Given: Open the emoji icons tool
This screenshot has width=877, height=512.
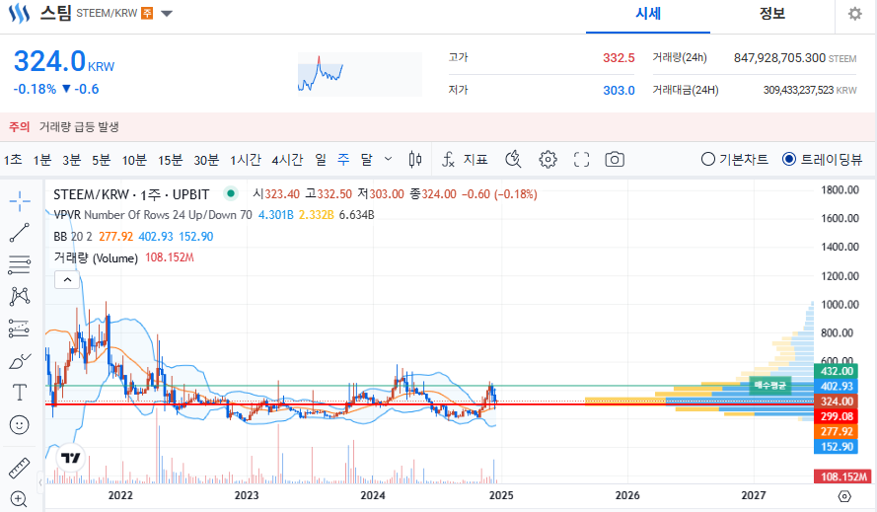Looking at the screenshot, I should pos(20,425).
